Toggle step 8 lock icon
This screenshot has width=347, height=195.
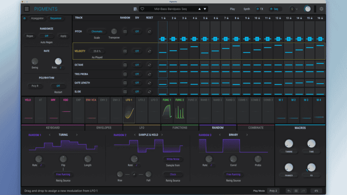tap(238, 18)
